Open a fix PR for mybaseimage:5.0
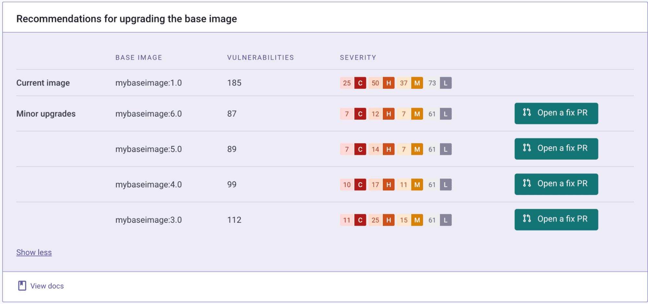 [556, 149]
